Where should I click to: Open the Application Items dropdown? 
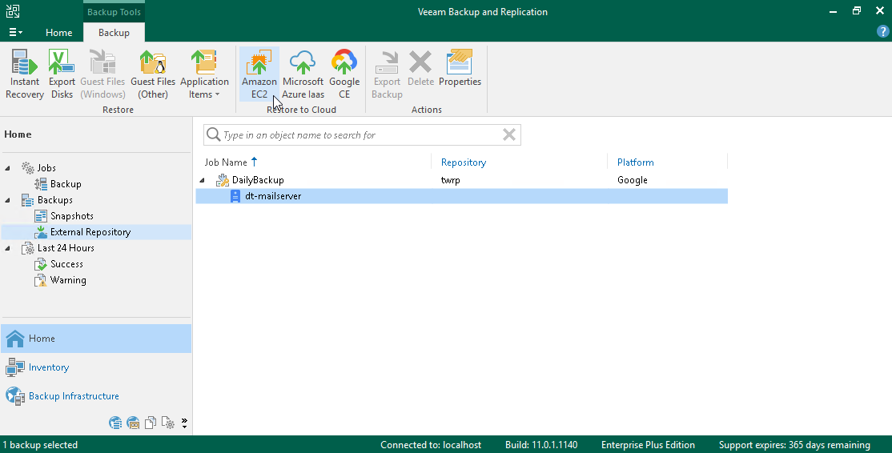[x=204, y=74]
